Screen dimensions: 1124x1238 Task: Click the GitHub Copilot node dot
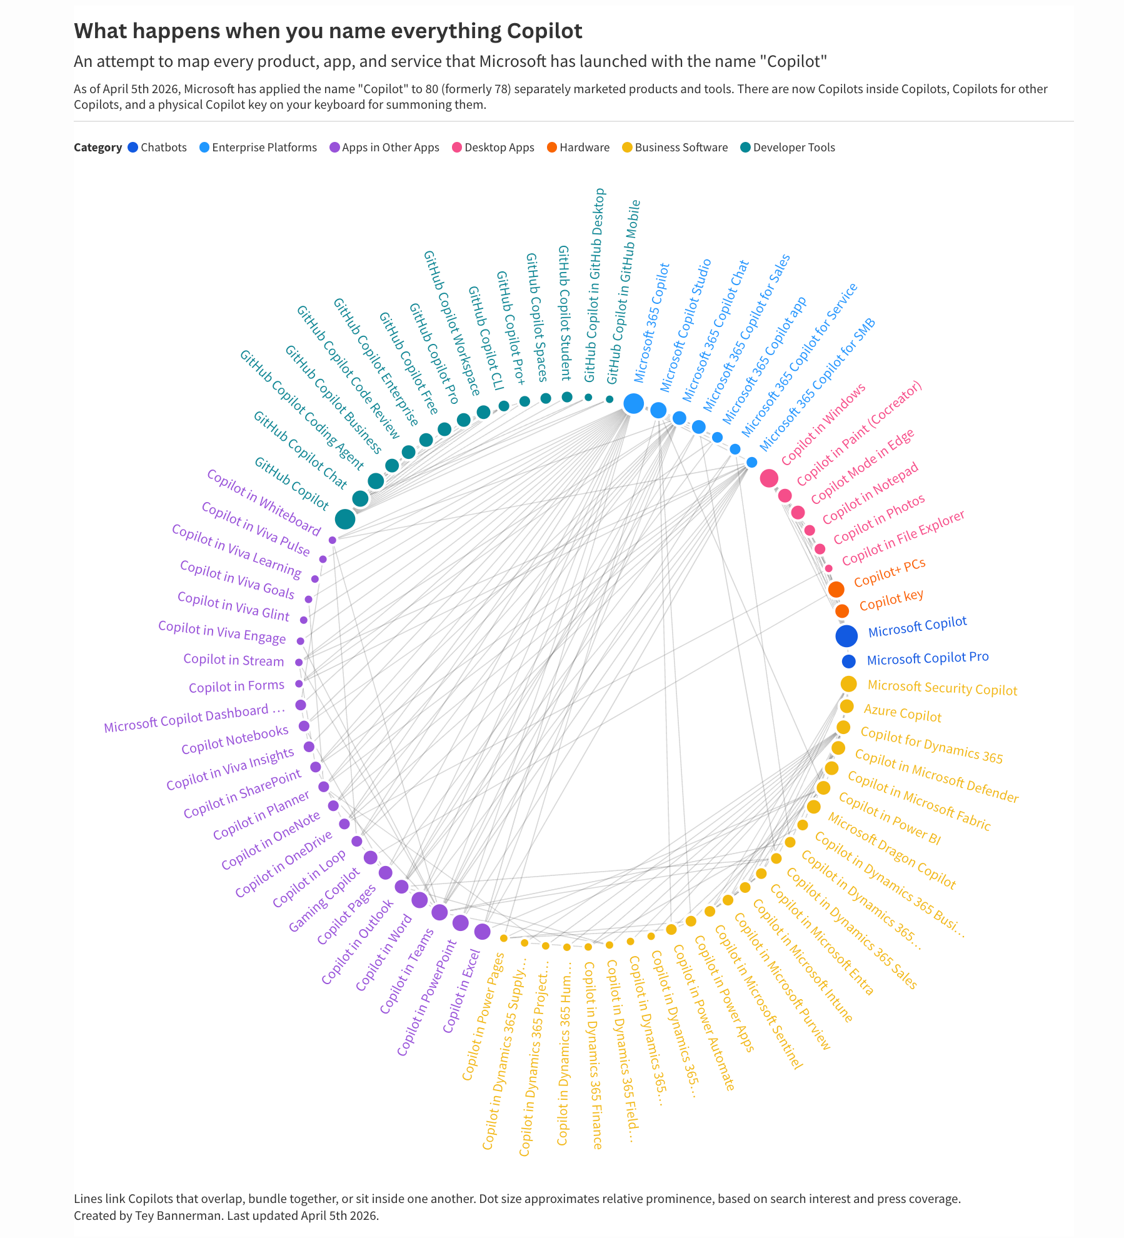click(344, 519)
